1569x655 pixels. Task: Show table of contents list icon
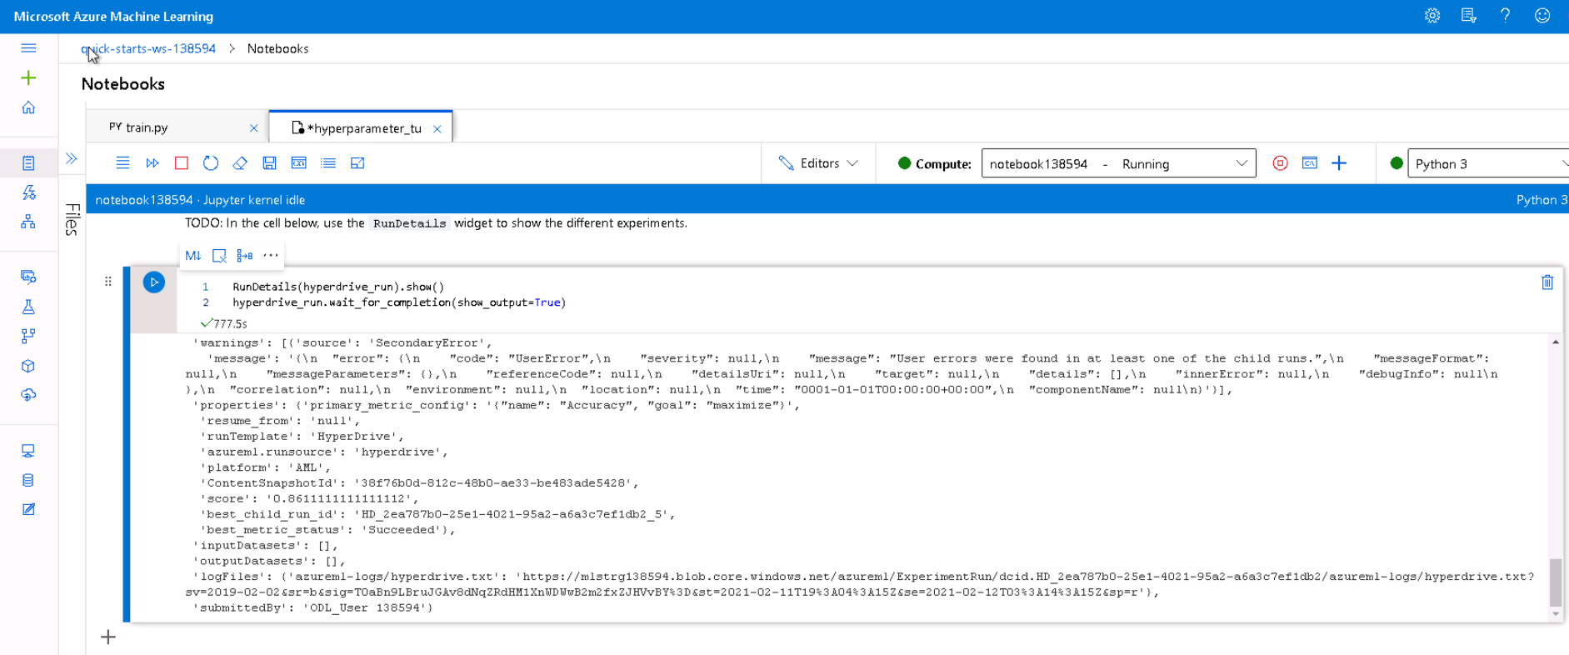(x=328, y=163)
